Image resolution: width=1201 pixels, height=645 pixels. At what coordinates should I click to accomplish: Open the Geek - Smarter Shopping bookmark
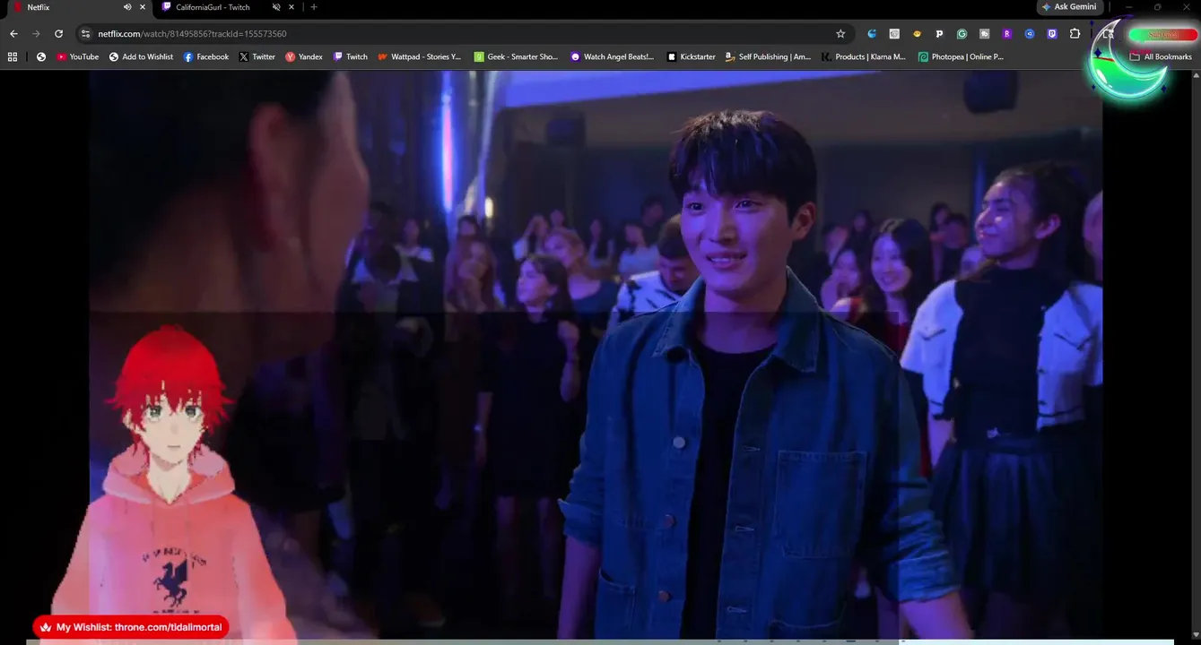(517, 56)
